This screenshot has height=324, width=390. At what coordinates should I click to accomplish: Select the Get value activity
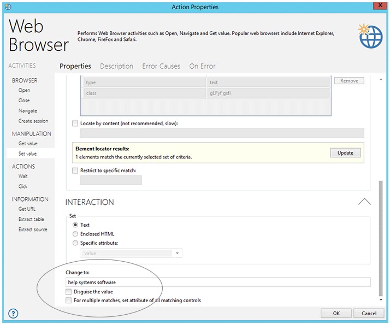point(28,144)
